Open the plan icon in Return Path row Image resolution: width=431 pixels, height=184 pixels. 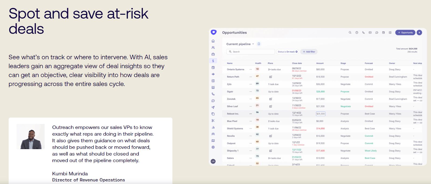click(x=270, y=77)
